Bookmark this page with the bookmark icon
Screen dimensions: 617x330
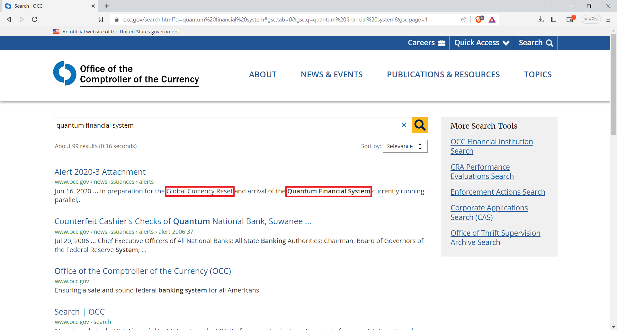coord(101,20)
